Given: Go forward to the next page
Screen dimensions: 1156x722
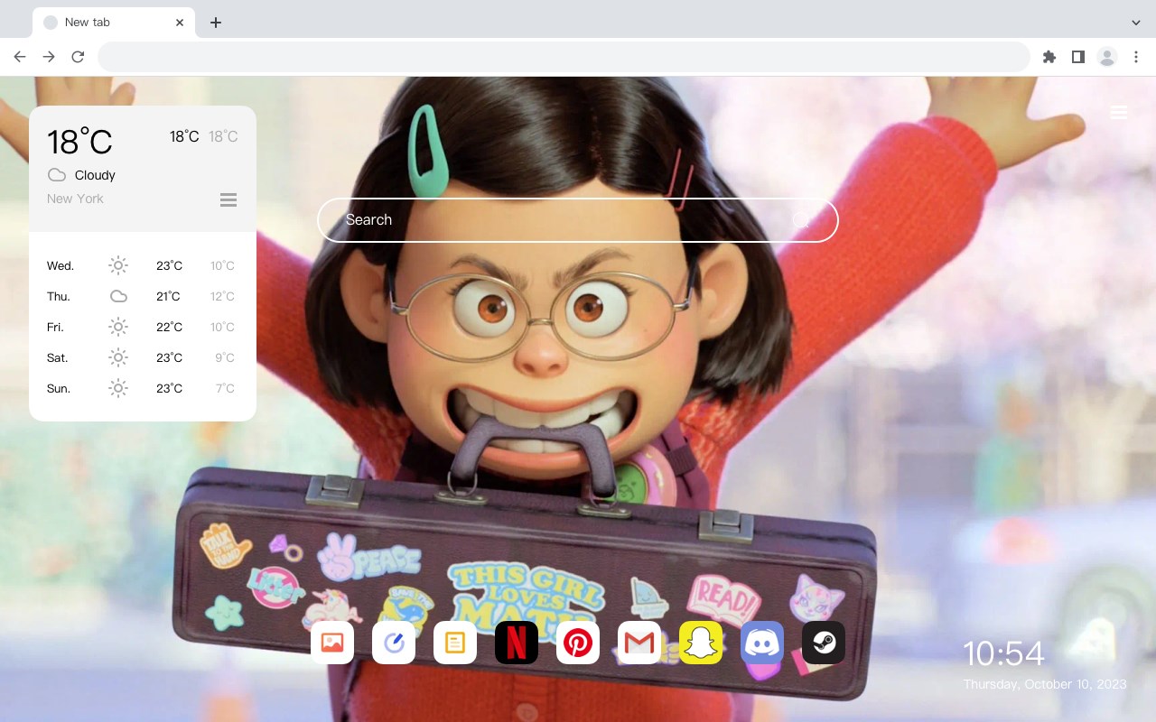Looking at the screenshot, I should (49, 57).
